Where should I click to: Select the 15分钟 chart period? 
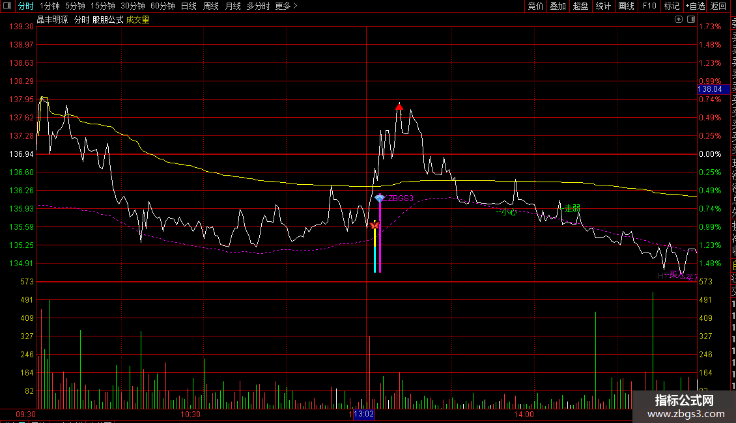[103, 6]
